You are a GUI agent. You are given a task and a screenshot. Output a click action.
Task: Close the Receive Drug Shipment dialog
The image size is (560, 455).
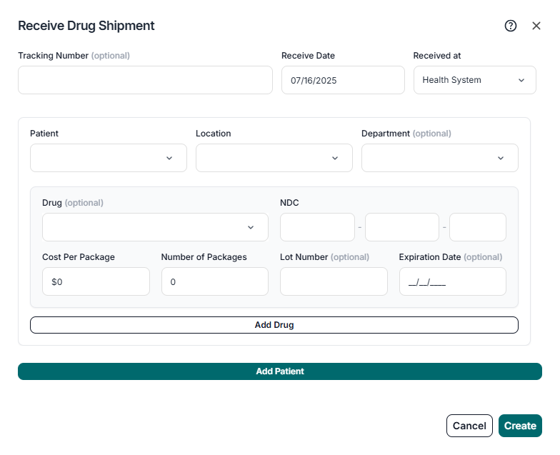point(536,26)
